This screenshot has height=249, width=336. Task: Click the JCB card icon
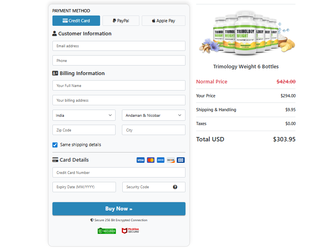181,160
